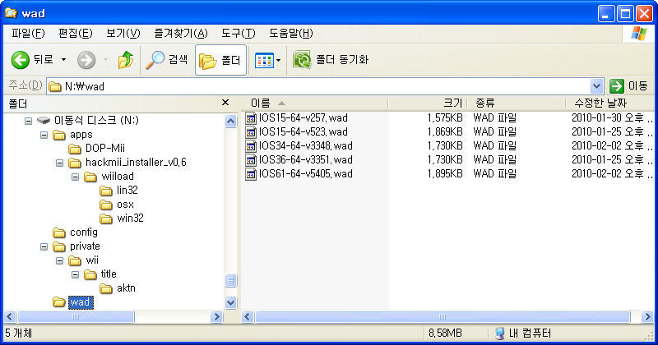Collapse the wiiload folder node
This screenshot has height=345, width=658.
click(x=75, y=177)
